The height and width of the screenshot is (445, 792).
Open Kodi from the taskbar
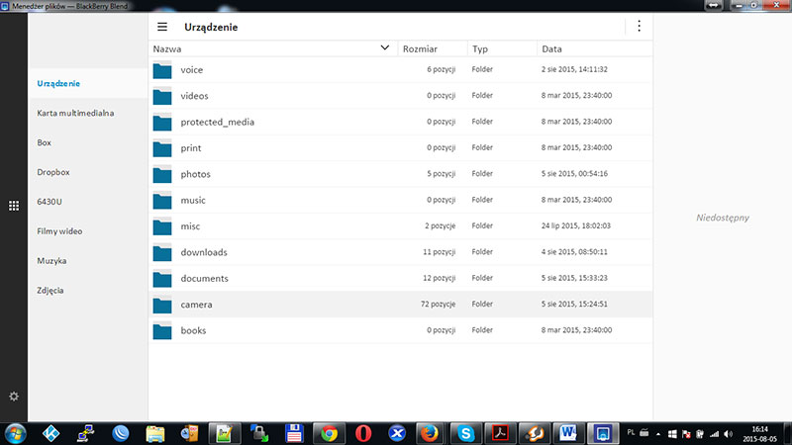51,433
